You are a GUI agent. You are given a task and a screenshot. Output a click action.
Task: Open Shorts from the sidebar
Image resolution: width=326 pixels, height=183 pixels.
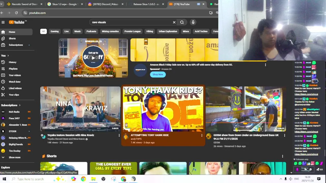16,38
